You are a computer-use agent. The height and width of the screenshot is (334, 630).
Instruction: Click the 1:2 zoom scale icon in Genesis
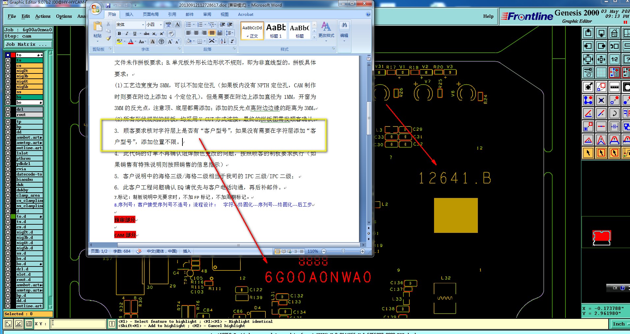point(614,60)
